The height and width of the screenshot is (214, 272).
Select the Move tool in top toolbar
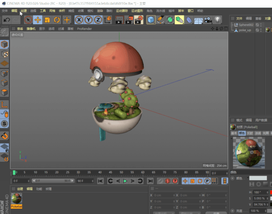37,20
